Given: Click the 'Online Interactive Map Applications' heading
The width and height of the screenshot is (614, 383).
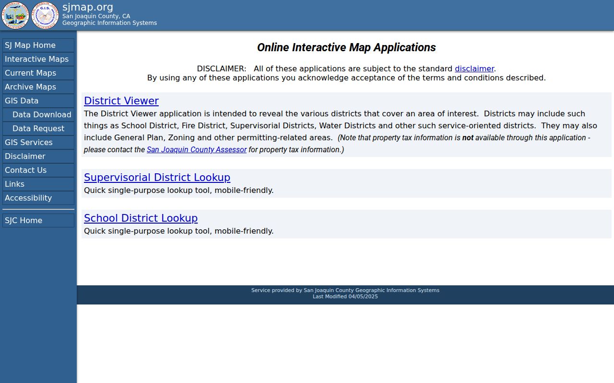Looking at the screenshot, I should (x=346, y=47).
